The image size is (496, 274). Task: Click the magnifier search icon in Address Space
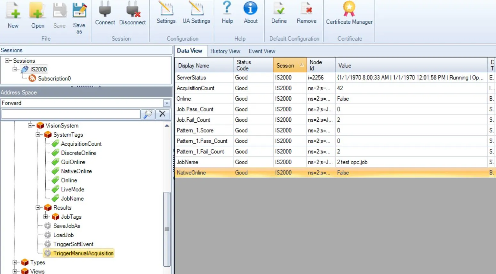point(148,114)
